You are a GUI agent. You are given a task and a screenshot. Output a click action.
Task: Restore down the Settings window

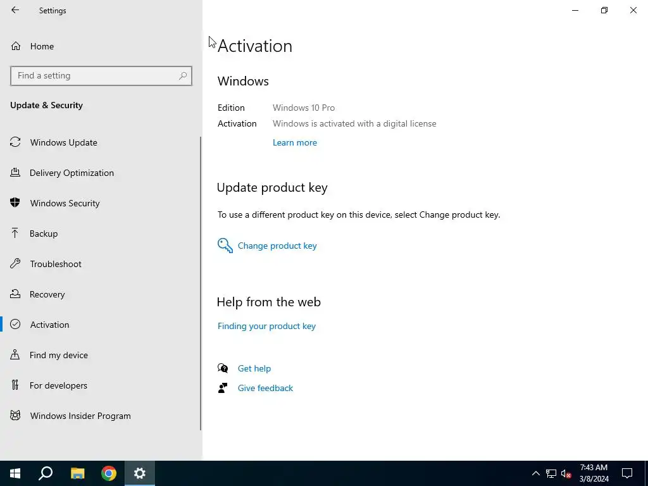tap(604, 10)
